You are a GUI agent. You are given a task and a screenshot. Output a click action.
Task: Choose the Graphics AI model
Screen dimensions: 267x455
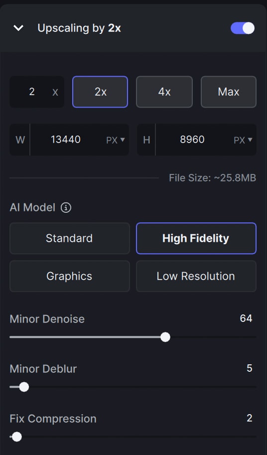[x=70, y=276]
